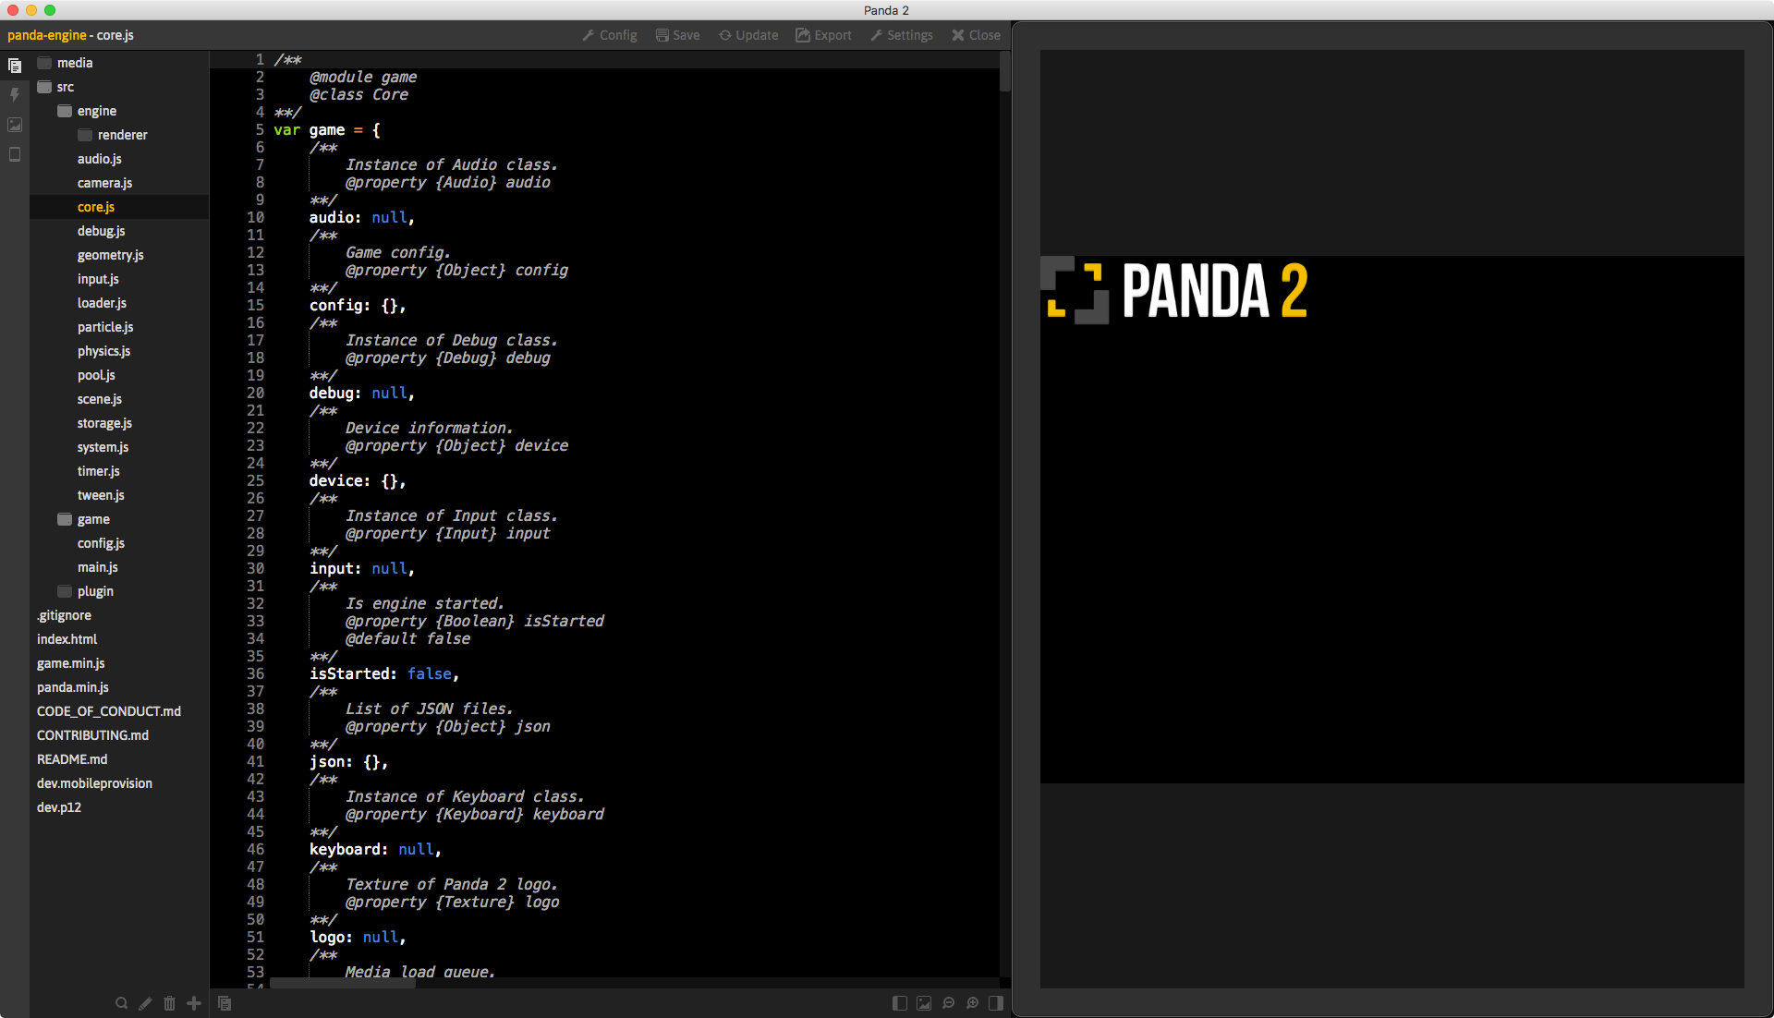Open dev.mobileprovision in the file tree
The height and width of the screenshot is (1018, 1774).
(x=95, y=783)
